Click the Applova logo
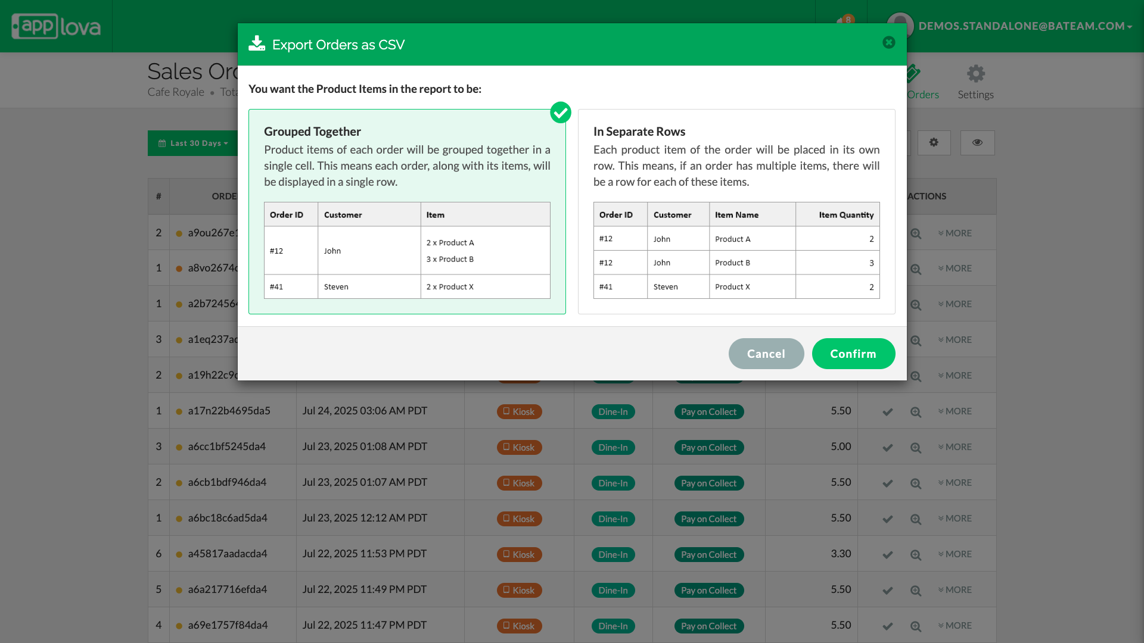Image resolution: width=1144 pixels, height=643 pixels. [56, 26]
